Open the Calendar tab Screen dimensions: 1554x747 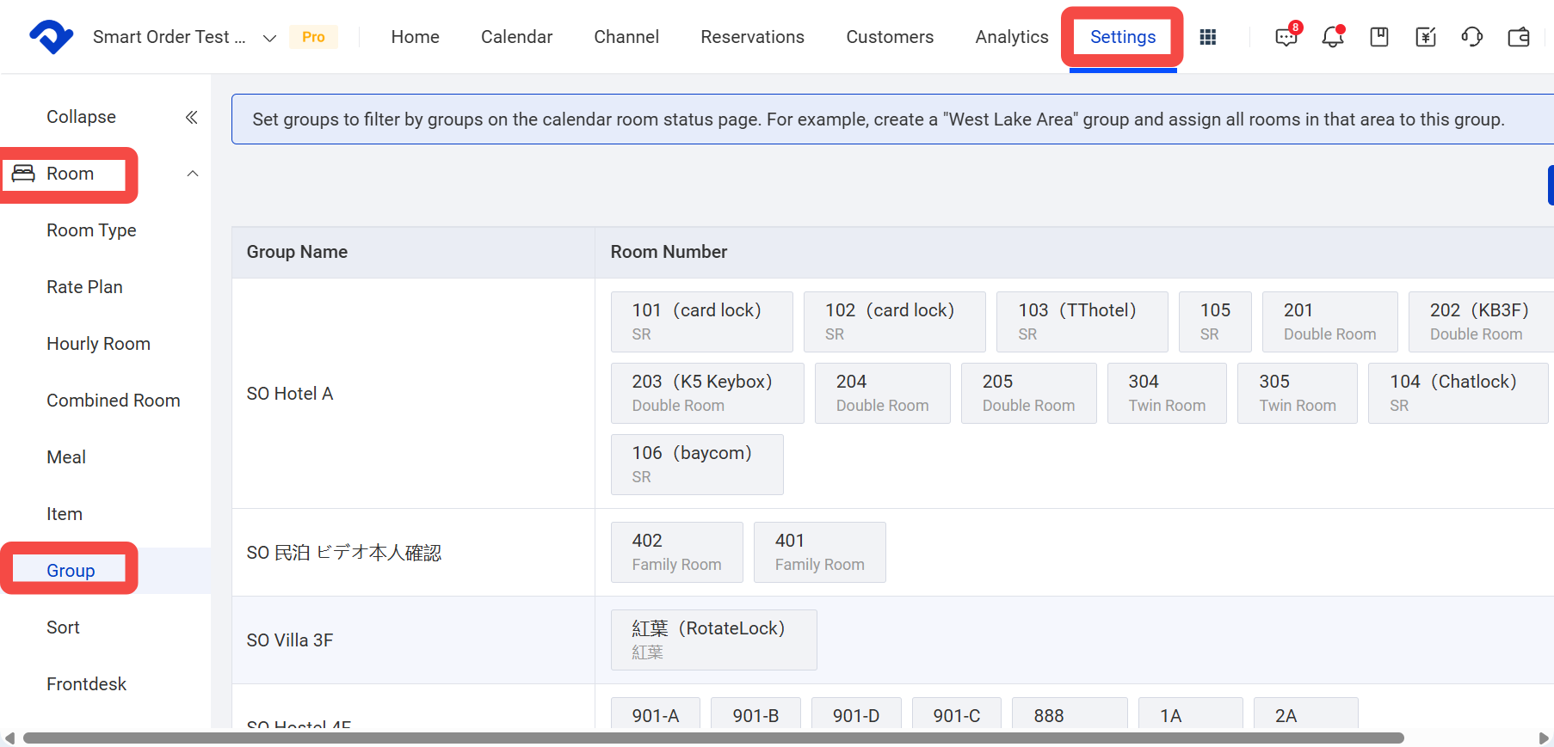pos(516,37)
